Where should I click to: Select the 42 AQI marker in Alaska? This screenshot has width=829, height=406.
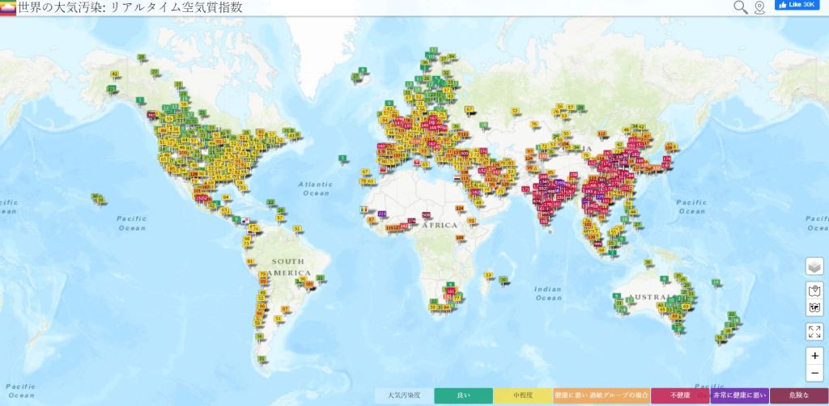(x=114, y=74)
